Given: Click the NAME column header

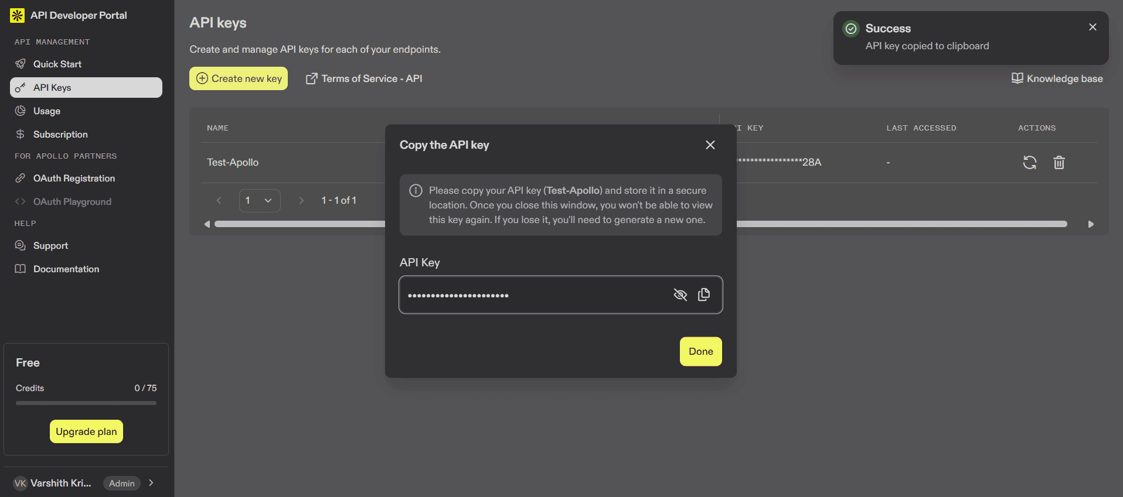Looking at the screenshot, I should pos(217,128).
